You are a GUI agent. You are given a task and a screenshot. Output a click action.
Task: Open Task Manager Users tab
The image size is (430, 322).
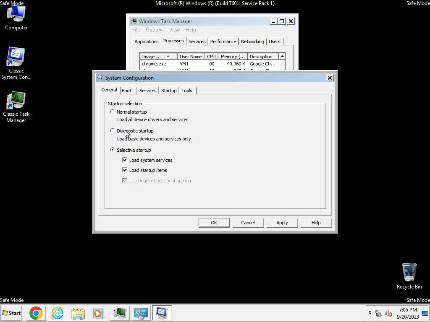click(275, 42)
